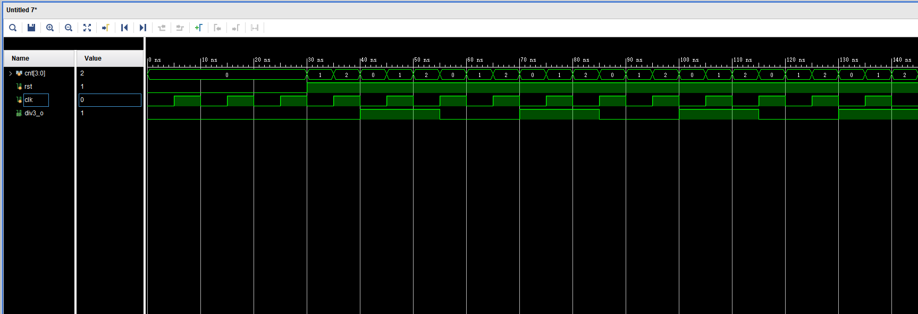Viewport: 918px width, 314px height.
Task: Zoom out of the waveform
Action: (x=69, y=28)
